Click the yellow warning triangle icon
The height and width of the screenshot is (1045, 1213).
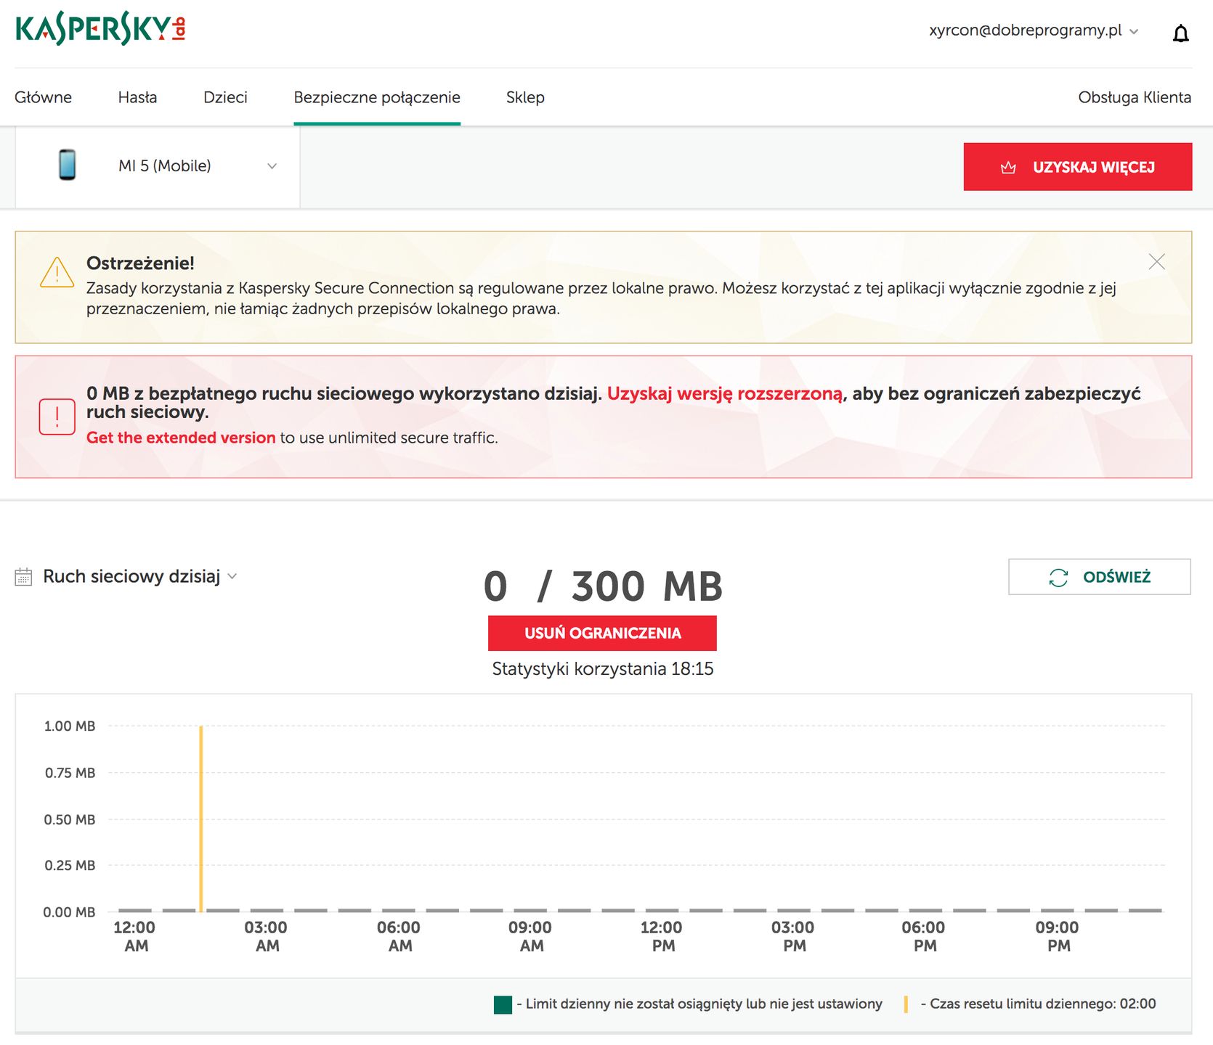57,273
